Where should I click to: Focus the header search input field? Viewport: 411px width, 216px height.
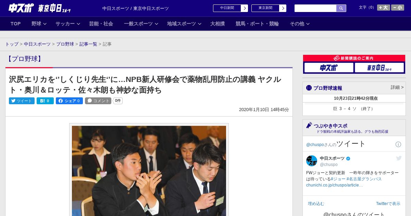coord(315,8)
